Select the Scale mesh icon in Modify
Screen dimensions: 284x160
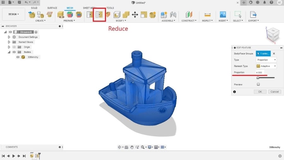[144, 15]
